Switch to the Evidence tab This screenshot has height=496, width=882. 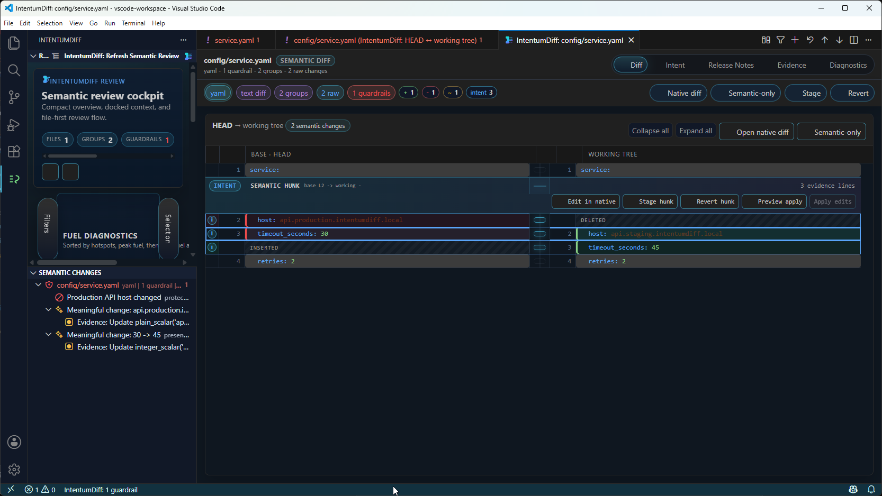coord(791,65)
